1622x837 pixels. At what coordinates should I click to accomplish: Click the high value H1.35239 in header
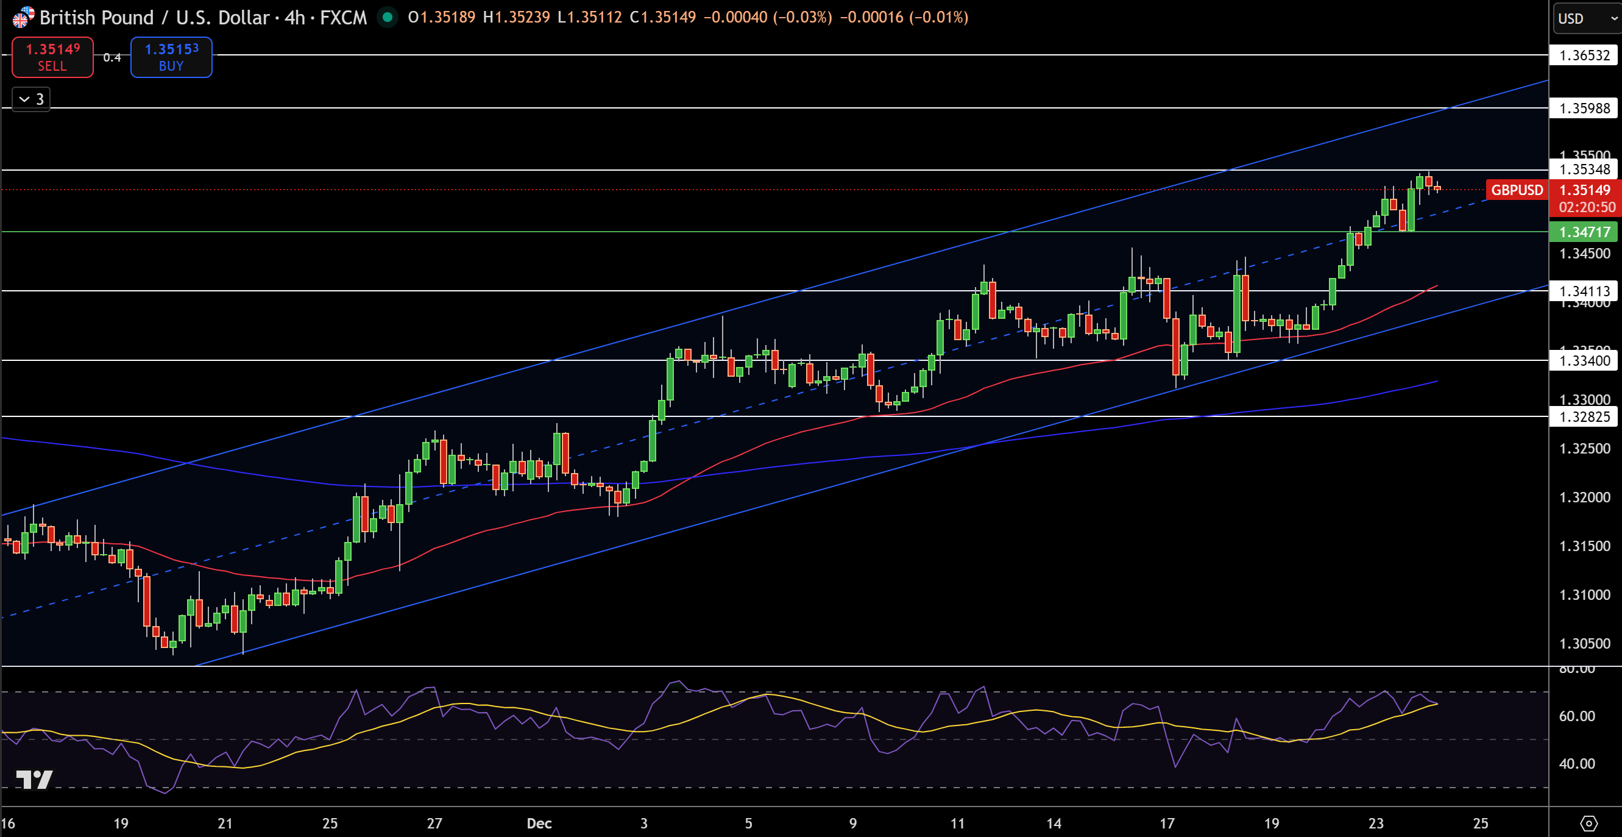pyautogui.click(x=516, y=17)
